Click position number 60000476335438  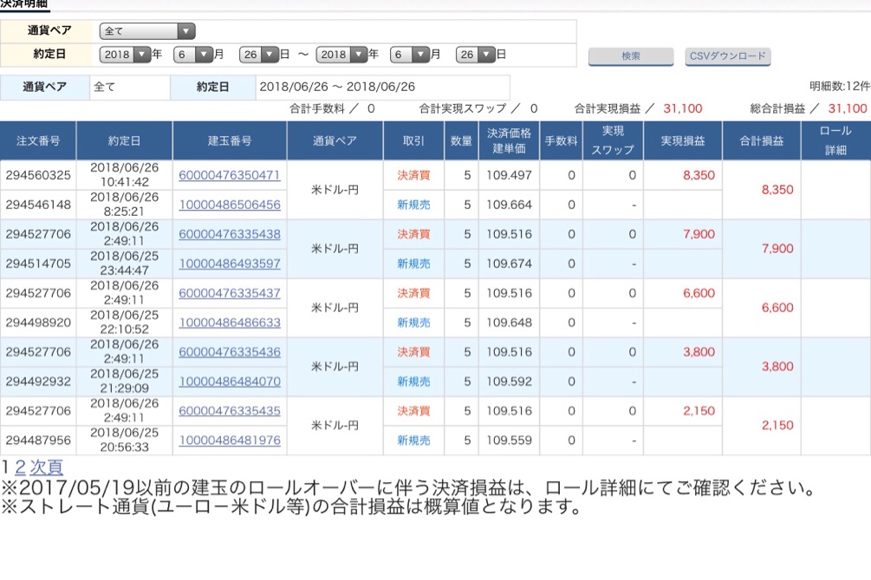coord(230,234)
